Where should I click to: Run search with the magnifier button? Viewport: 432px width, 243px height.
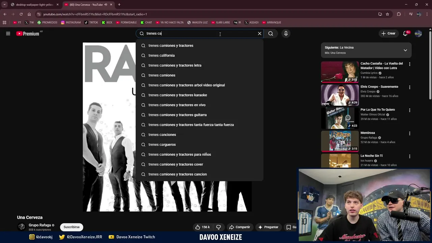click(271, 33)
